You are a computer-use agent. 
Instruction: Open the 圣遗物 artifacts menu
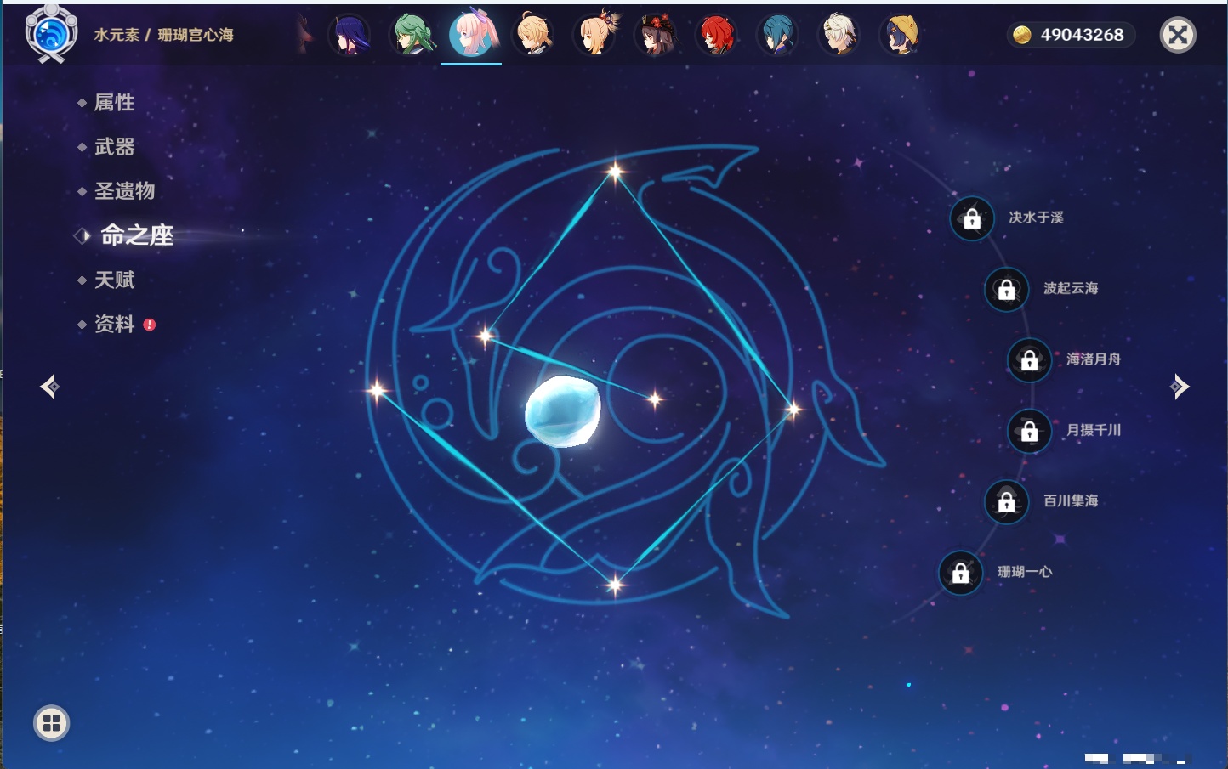124,191
